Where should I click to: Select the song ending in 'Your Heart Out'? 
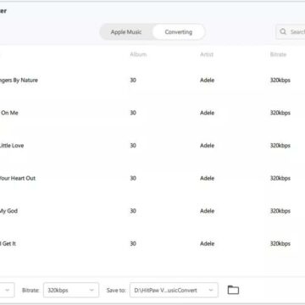[x=18, y=178]
